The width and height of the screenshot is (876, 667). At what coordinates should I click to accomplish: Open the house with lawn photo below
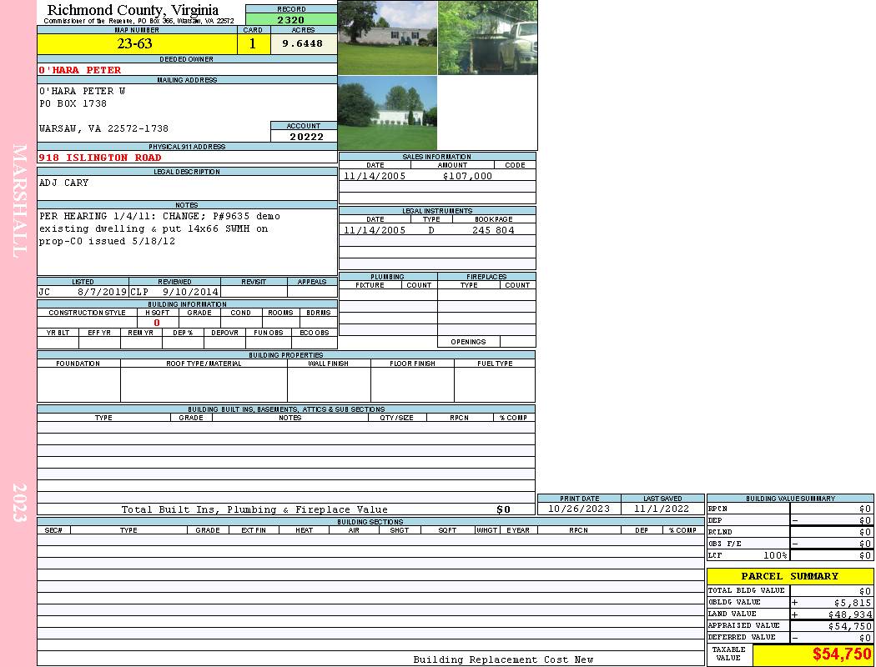[x=387, y=113]
